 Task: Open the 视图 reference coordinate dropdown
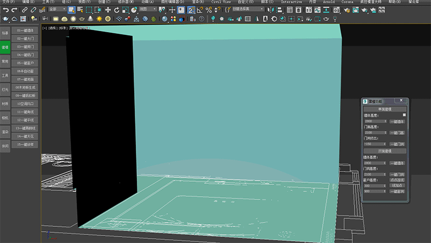pyautogui.click(x=148, y=10)
